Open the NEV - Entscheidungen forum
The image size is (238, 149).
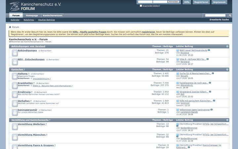(x=31, y=60)
